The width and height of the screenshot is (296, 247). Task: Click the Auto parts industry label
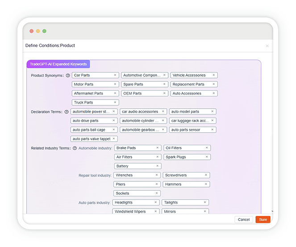(94, 203)
